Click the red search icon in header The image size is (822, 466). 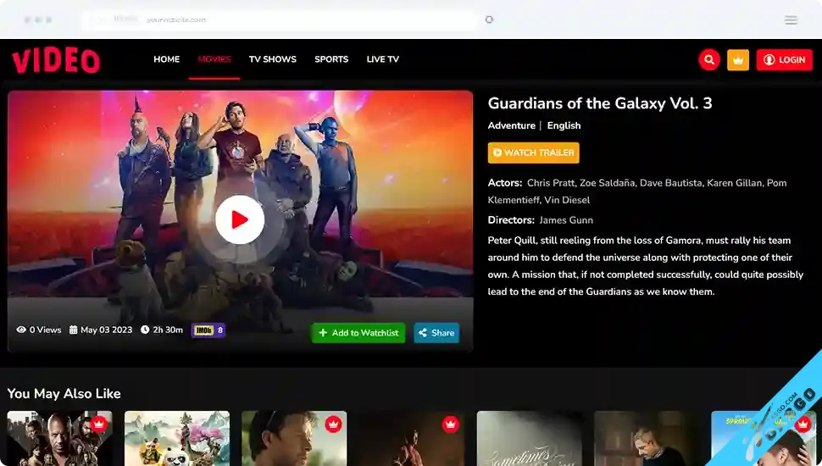click(x=708, y=60)
